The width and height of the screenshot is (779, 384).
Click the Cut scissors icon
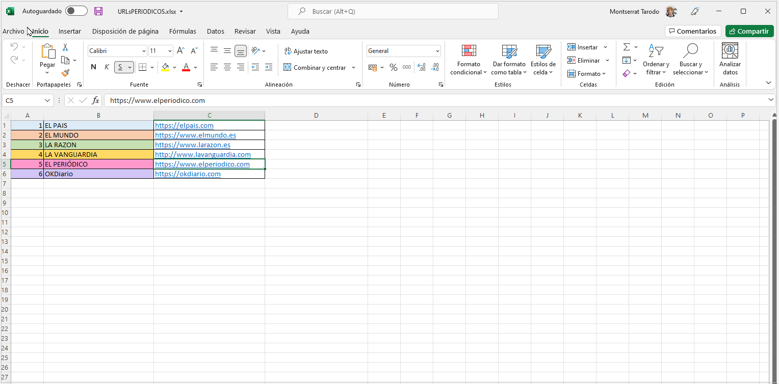(x=65, y=47)
